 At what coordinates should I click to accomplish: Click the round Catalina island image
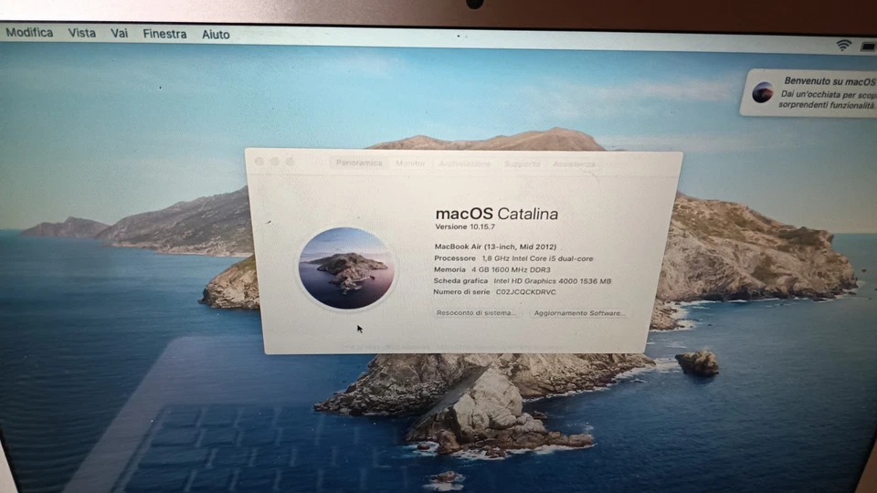click(x=346, y=268)
